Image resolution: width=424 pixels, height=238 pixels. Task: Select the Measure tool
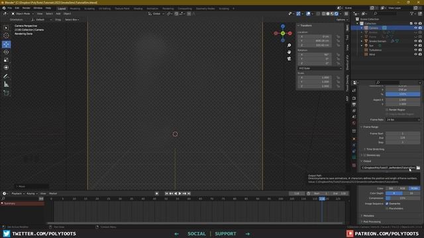point(6,85)
